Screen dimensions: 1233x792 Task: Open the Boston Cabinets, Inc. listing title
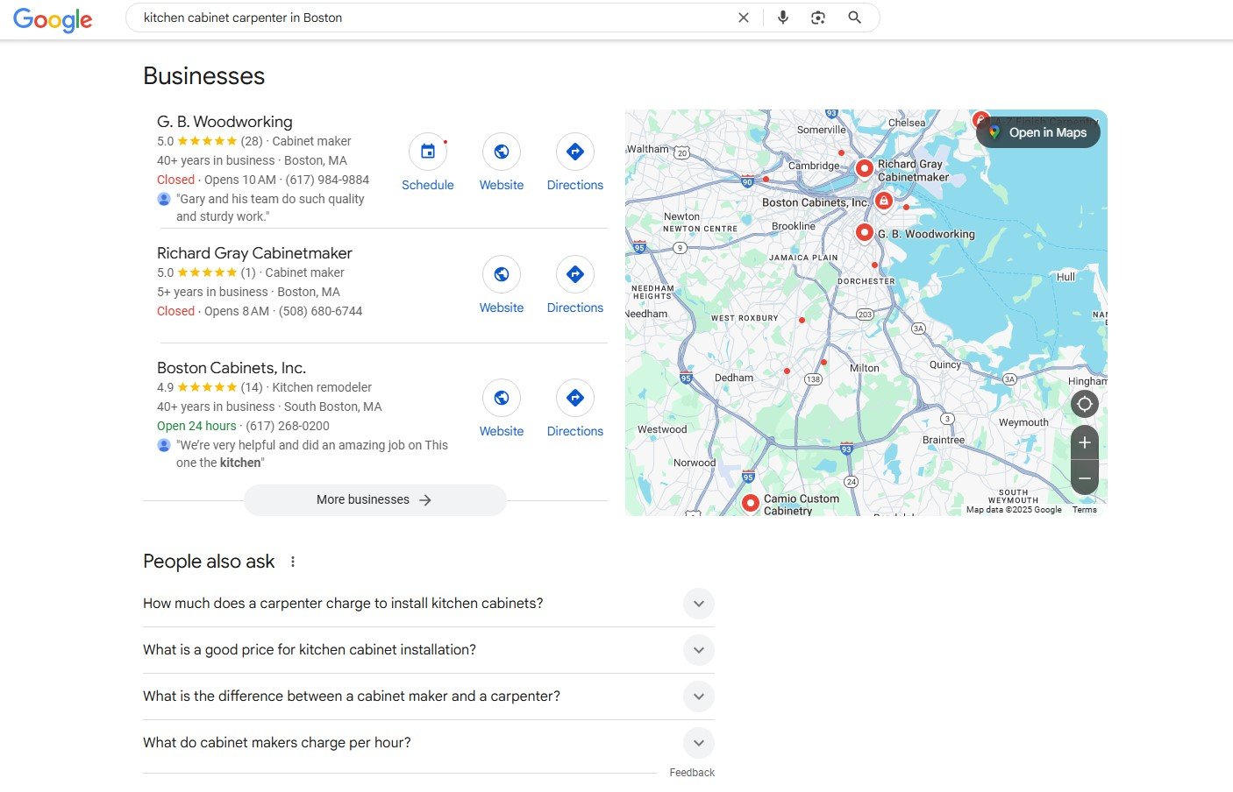coord(232,368)
